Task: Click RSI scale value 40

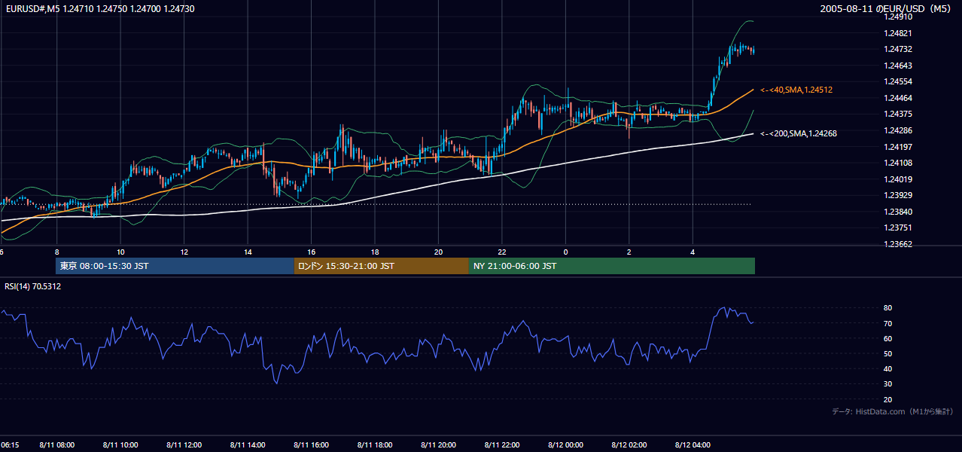Action: point(888,368)
